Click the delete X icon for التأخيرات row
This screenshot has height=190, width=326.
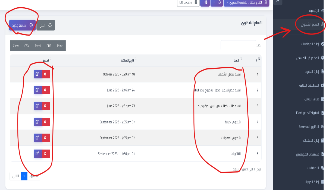click(x=45, y=154)
